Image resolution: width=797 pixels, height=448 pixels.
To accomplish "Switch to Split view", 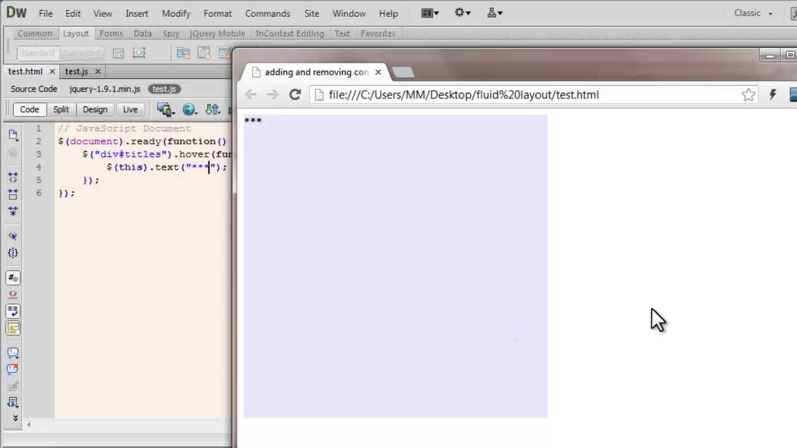I will click(x=61, y=110).
